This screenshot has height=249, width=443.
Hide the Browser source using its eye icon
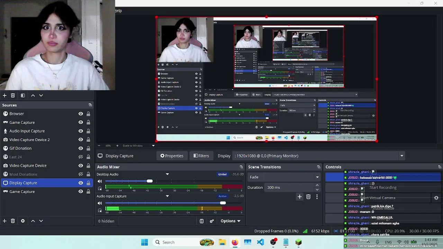coord(81,114)
